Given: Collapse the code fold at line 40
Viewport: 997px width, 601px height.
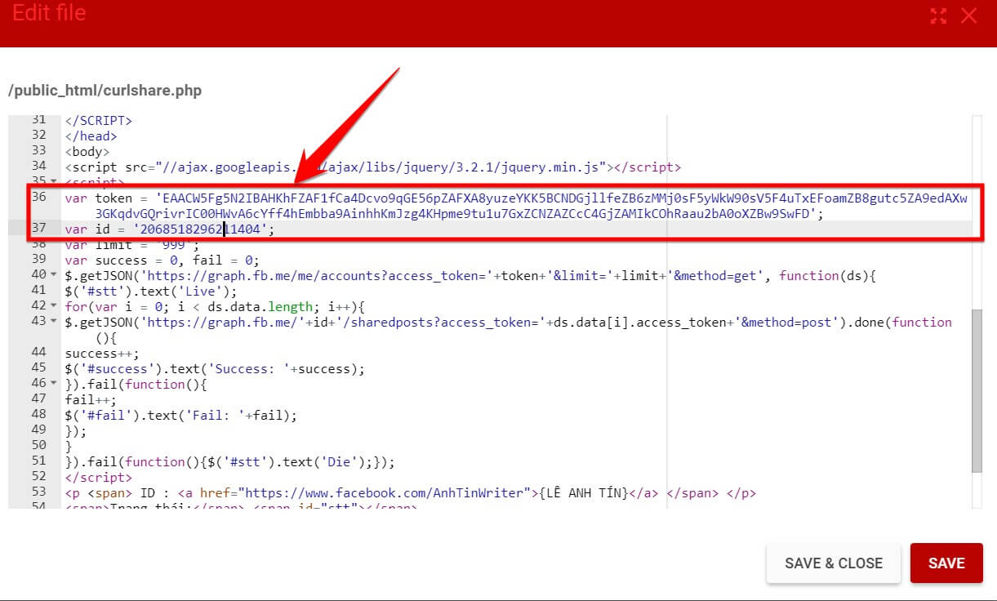Looking at the screenshot, I should coord(54,275).
